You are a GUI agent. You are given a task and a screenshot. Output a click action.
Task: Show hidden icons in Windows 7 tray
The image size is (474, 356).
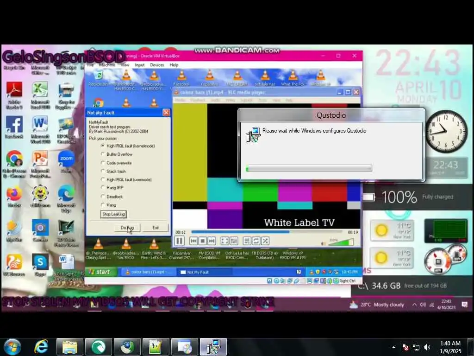point(393,347)
